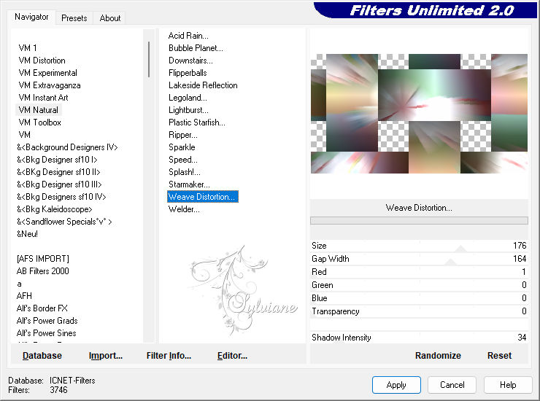Choose the Splash!... filter
The width and height of the screenshot is (540, 401).
coord(184,172)
